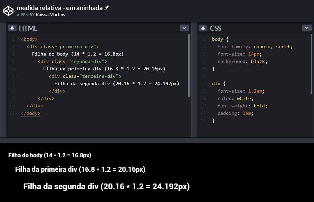Screen dimensions: 314x202
Task: Fold the terceira-div on HTML line 6
Action: (x=18, y=76)
